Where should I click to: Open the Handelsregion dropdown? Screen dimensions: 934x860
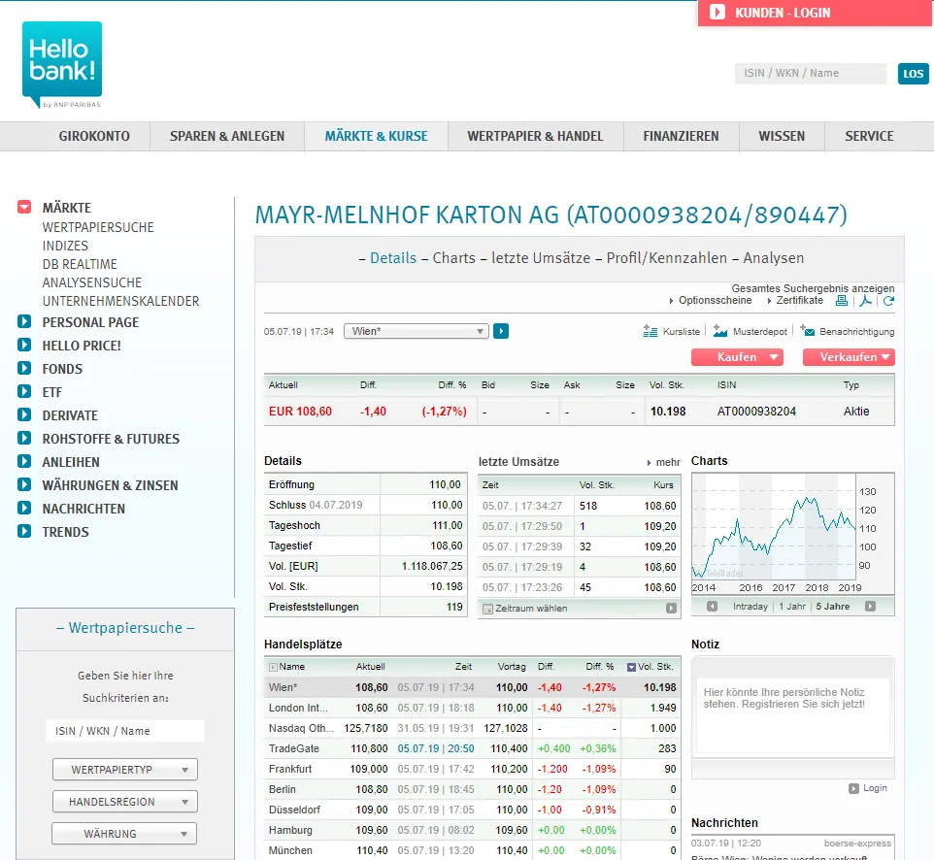[x=125, y=802]
